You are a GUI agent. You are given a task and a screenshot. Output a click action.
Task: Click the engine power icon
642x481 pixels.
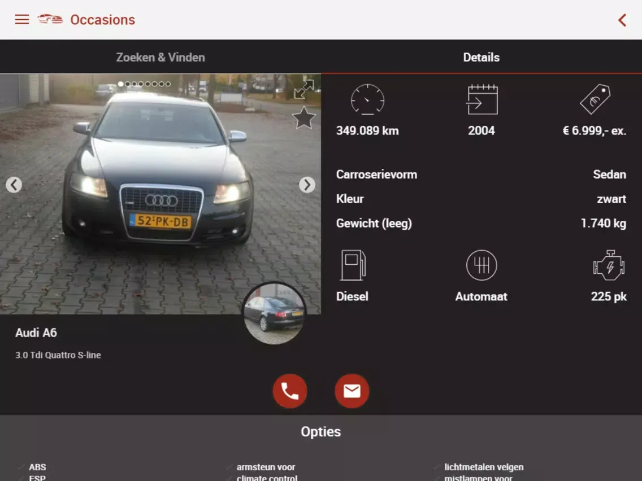pyautogui.click(x=609, y=265)
